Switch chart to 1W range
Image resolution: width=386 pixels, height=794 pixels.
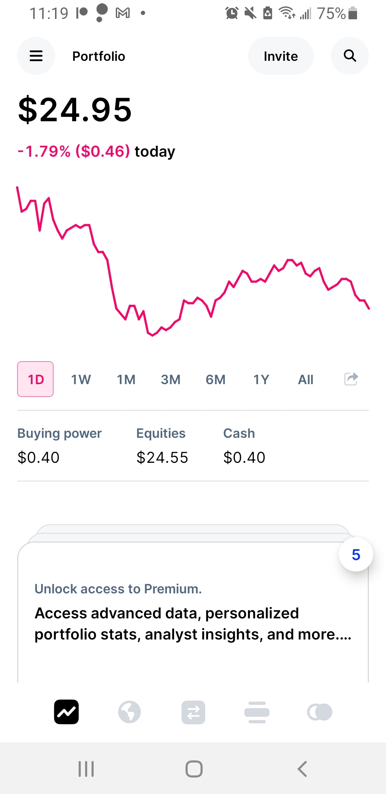pyautogui.click(x=81, y=379)
